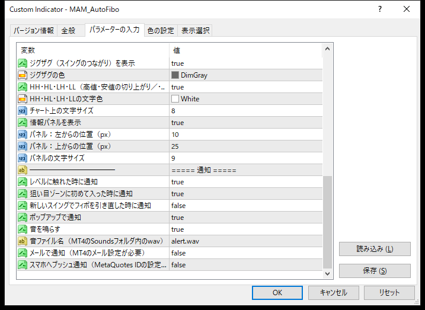Select the ジグザグの色 variable label

(x=47, y=75)
